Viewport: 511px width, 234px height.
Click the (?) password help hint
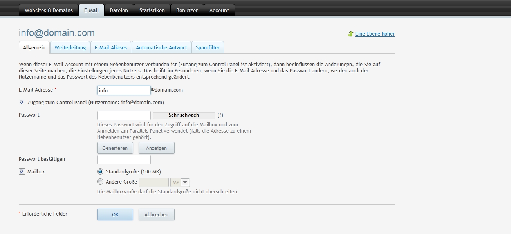coord(220,115)
